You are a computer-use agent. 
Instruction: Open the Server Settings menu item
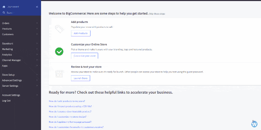click(10, 86)
